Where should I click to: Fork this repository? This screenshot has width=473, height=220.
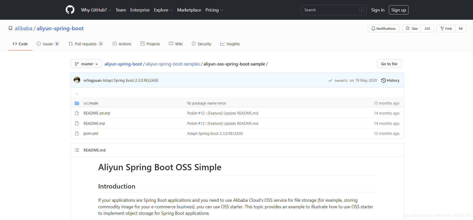click(x=446, y=28)
